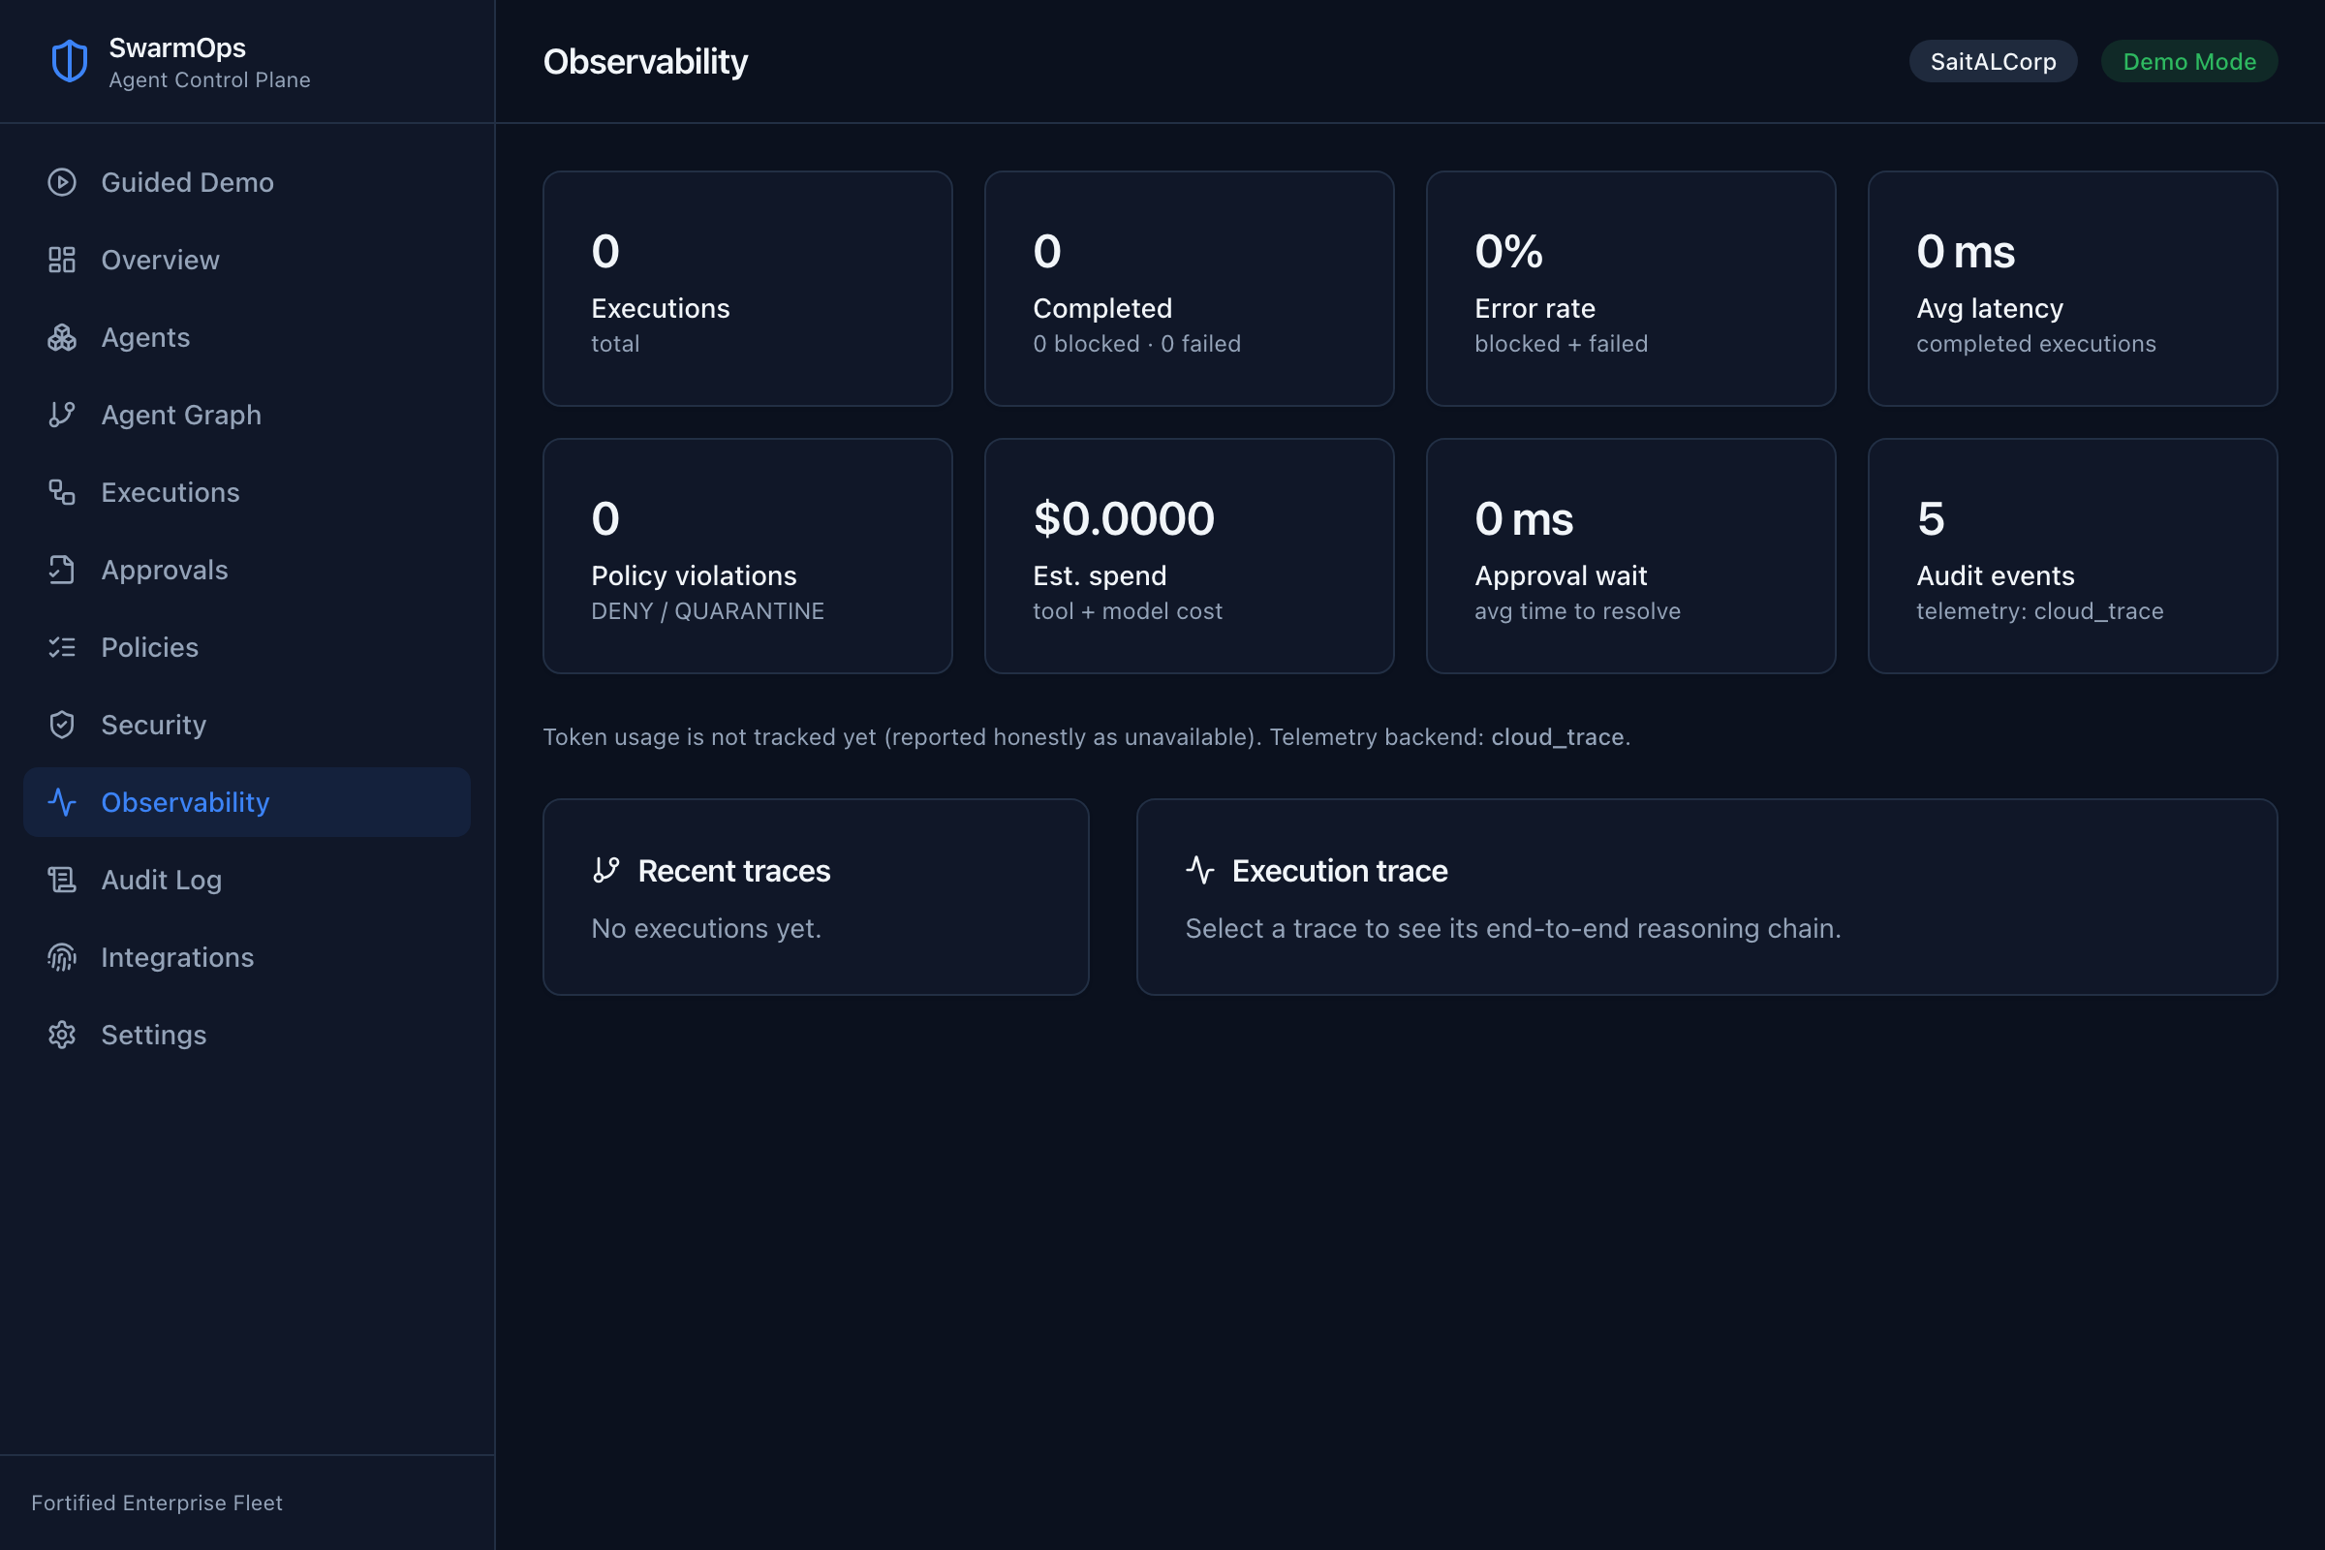Screen dimensions: 2325x1550
Task: Open the Agent Graph branch icon
Action: tap(61, 415)
